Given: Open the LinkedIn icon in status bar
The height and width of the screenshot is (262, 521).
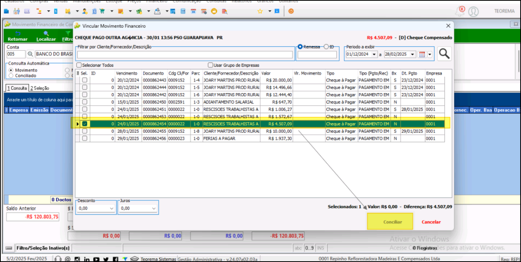Looking at the screenshot, I should [86, 259].
